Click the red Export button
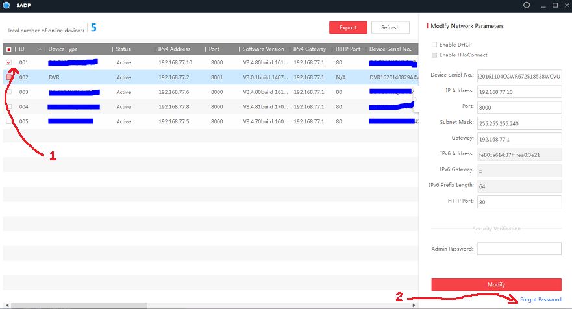This screenshot has height=309, width=572. pos(348,27)
